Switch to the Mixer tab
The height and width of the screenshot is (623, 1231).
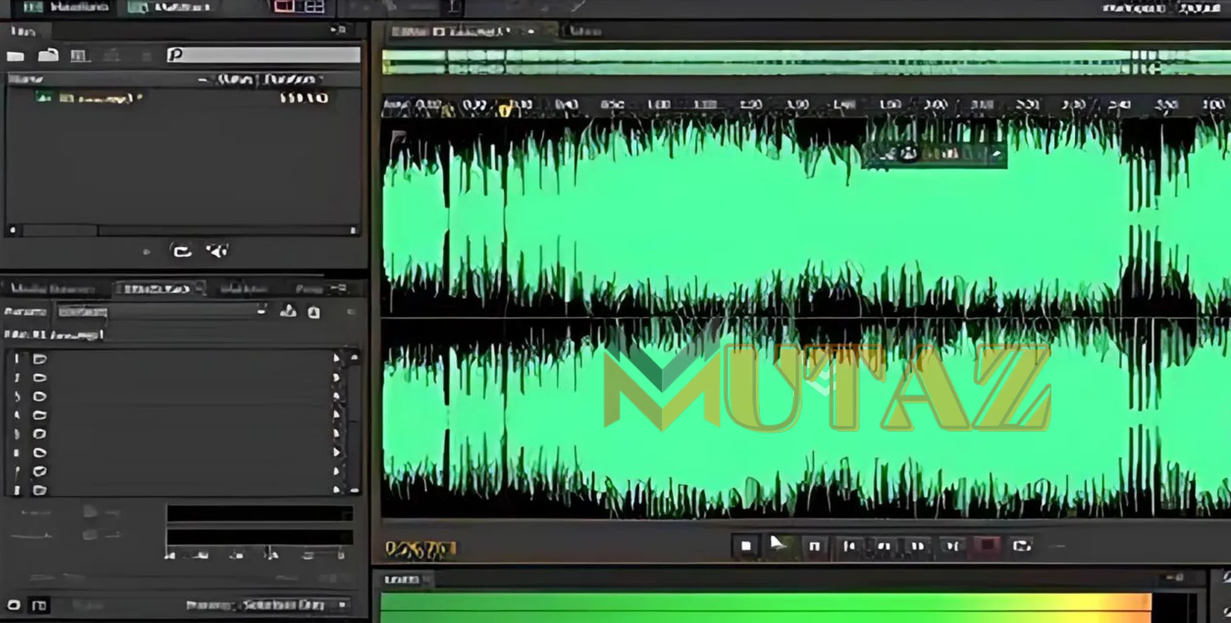tap(586, 31)
